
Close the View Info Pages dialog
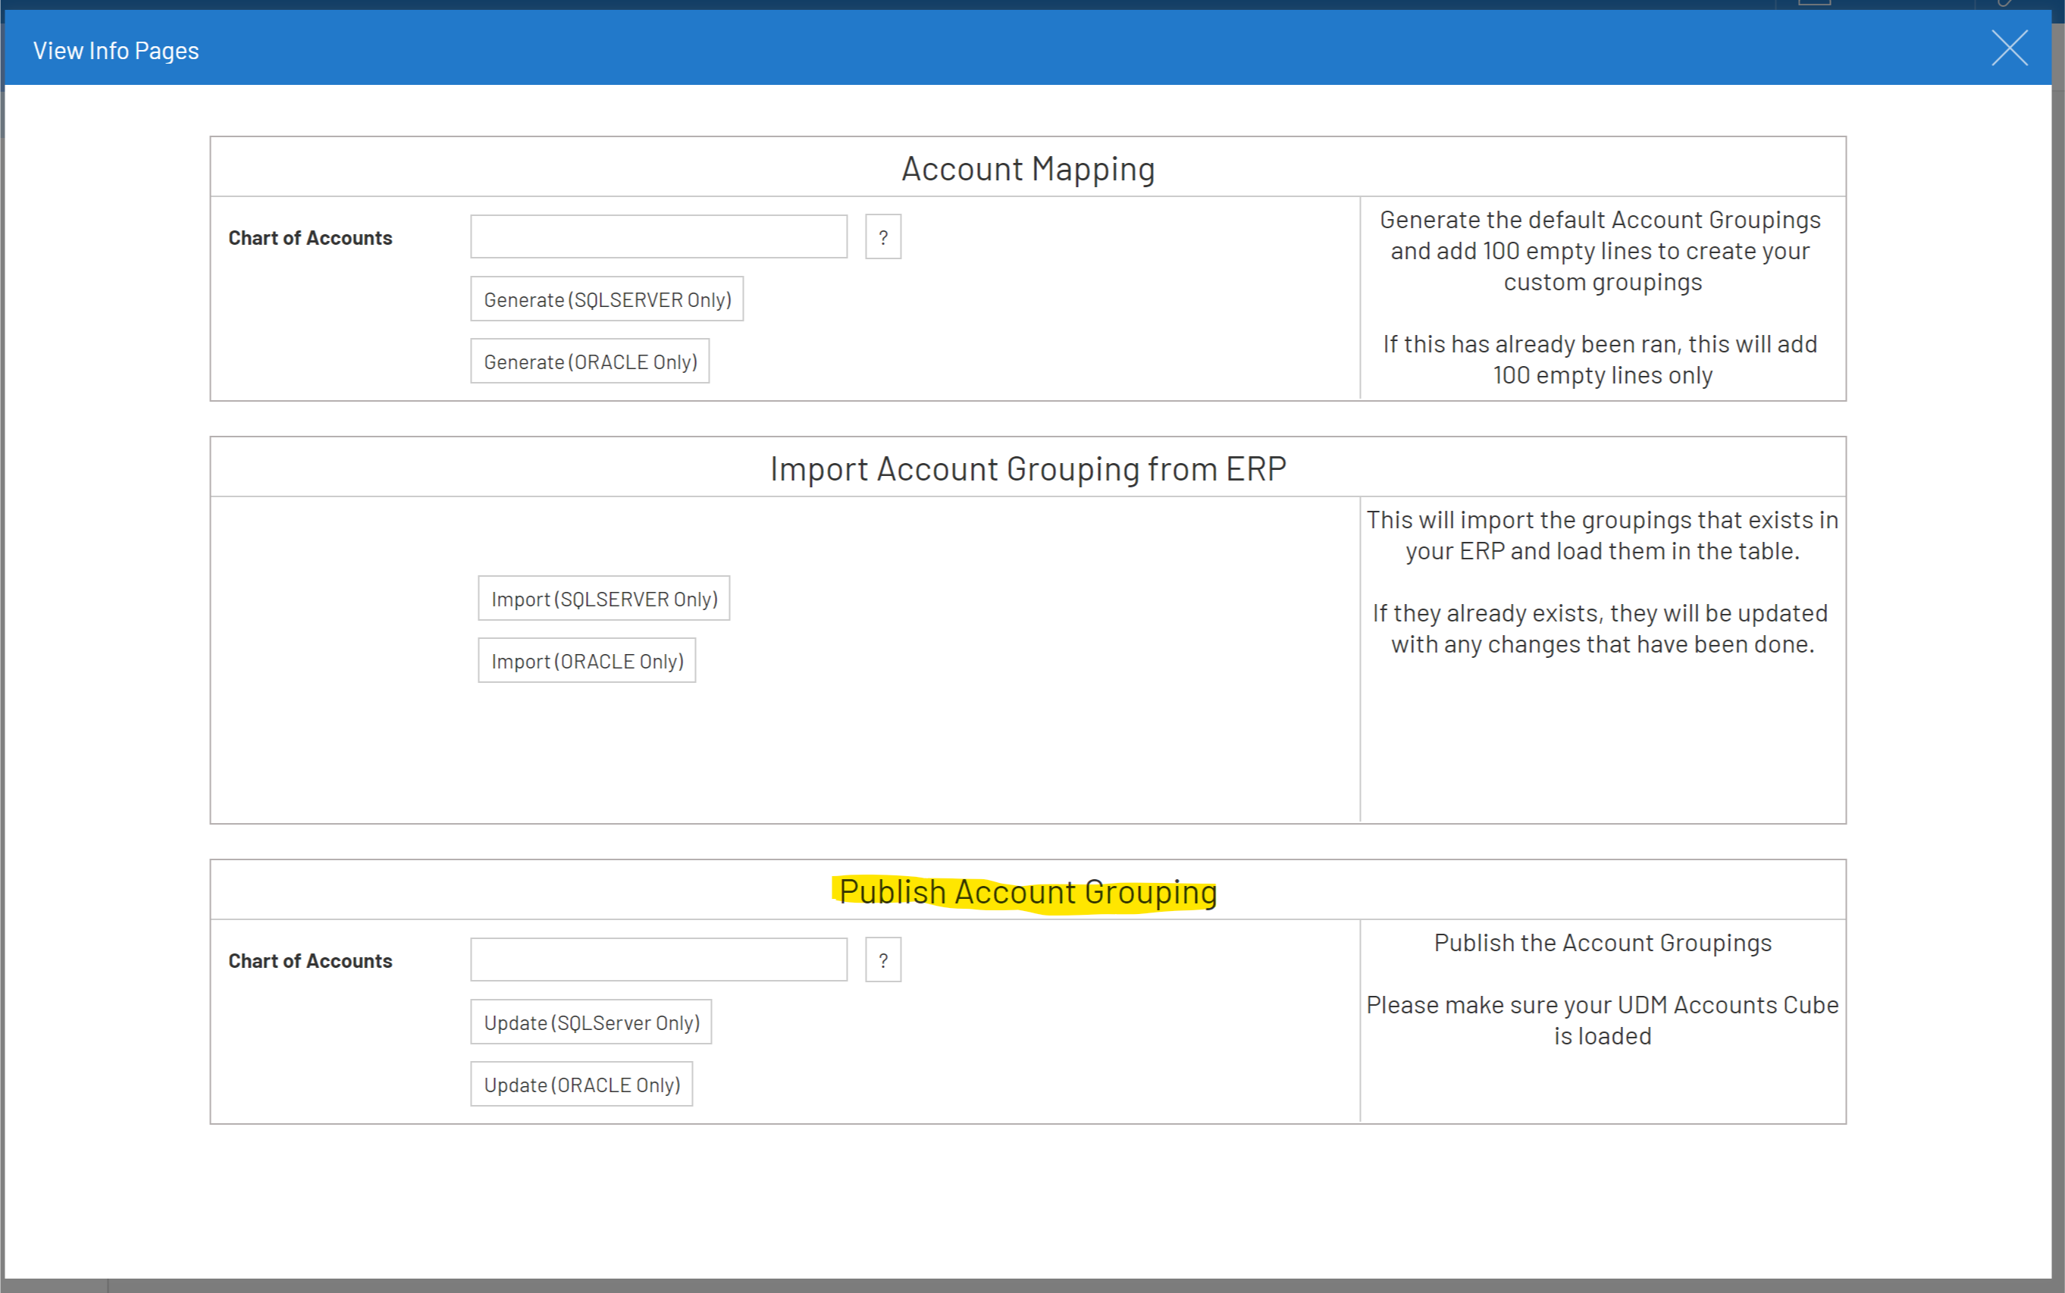click(x=2009, y=48)
